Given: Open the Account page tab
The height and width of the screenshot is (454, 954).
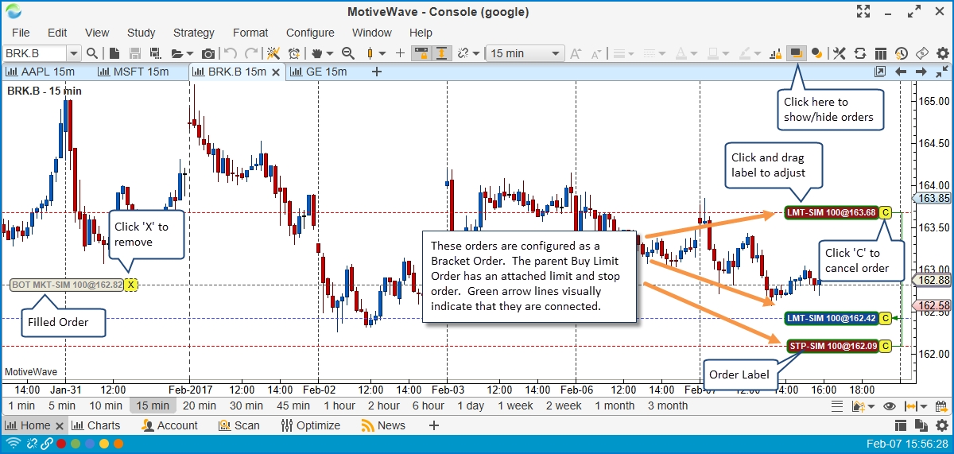Looking at the screenshot, I should 169,425.
